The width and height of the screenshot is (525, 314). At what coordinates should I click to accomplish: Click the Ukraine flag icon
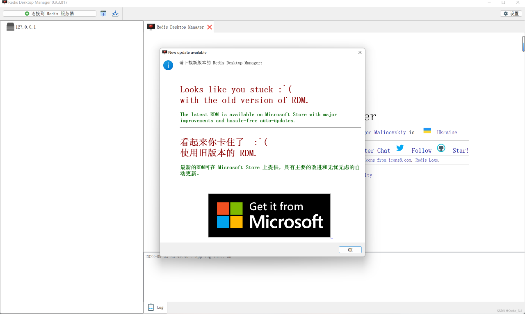(427, 131)
